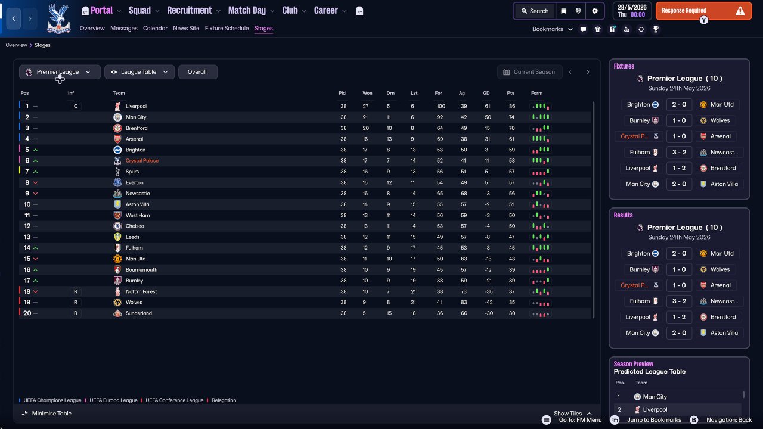Open the speech bubble bookmark shortcut
This screenshot has width=763, height=429.
coord(583,29)
